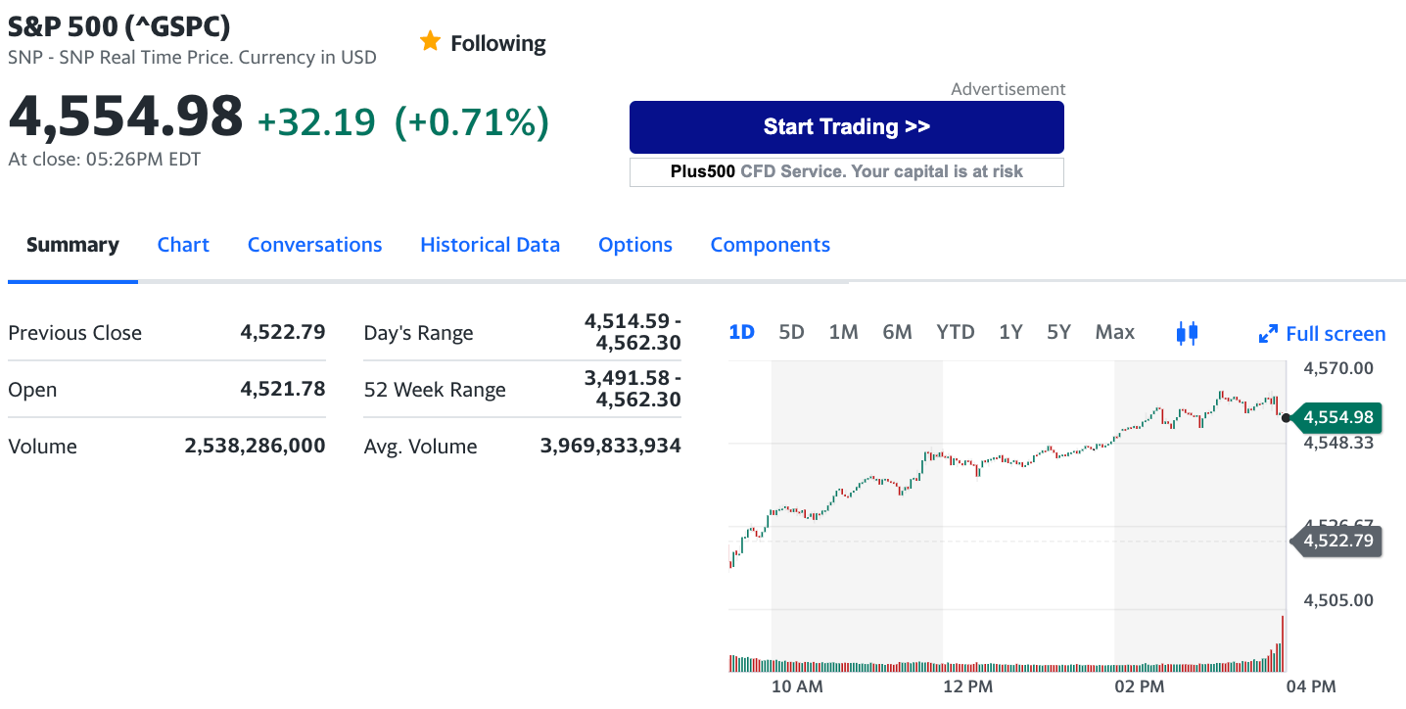
Task: Click the 4,522.79 previous close chart marker
Action: (x=1336, y=541)
